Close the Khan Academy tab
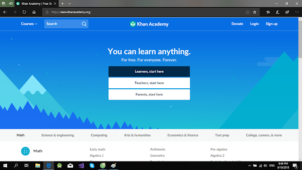302x170 pixels. pyautogui.click(x=55, y=3)
